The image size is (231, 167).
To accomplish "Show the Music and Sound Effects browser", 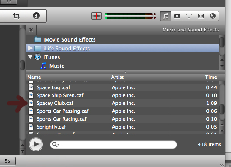I will click(165, 16).
